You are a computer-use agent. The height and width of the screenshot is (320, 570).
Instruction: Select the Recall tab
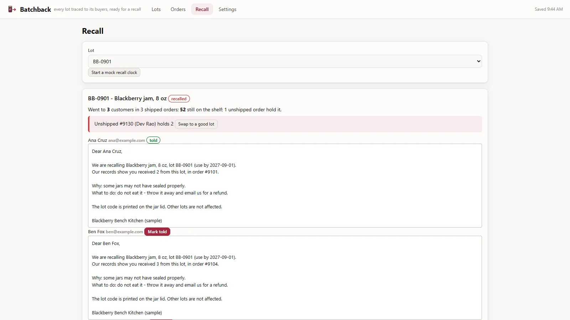(202, 9)
